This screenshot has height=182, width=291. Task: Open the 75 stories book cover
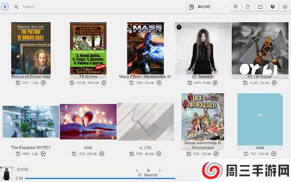88,48
